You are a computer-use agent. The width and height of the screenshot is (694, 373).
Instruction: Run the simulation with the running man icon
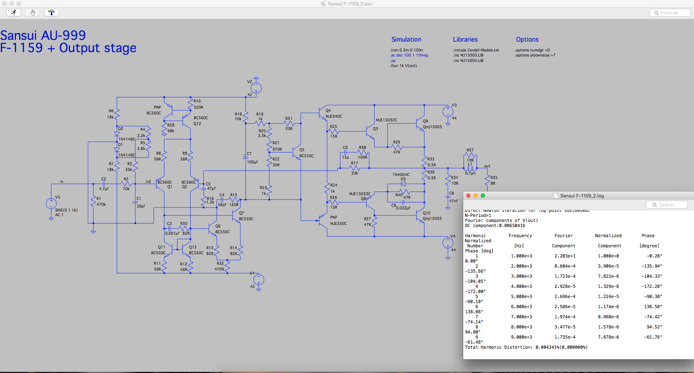coord(14,13)
